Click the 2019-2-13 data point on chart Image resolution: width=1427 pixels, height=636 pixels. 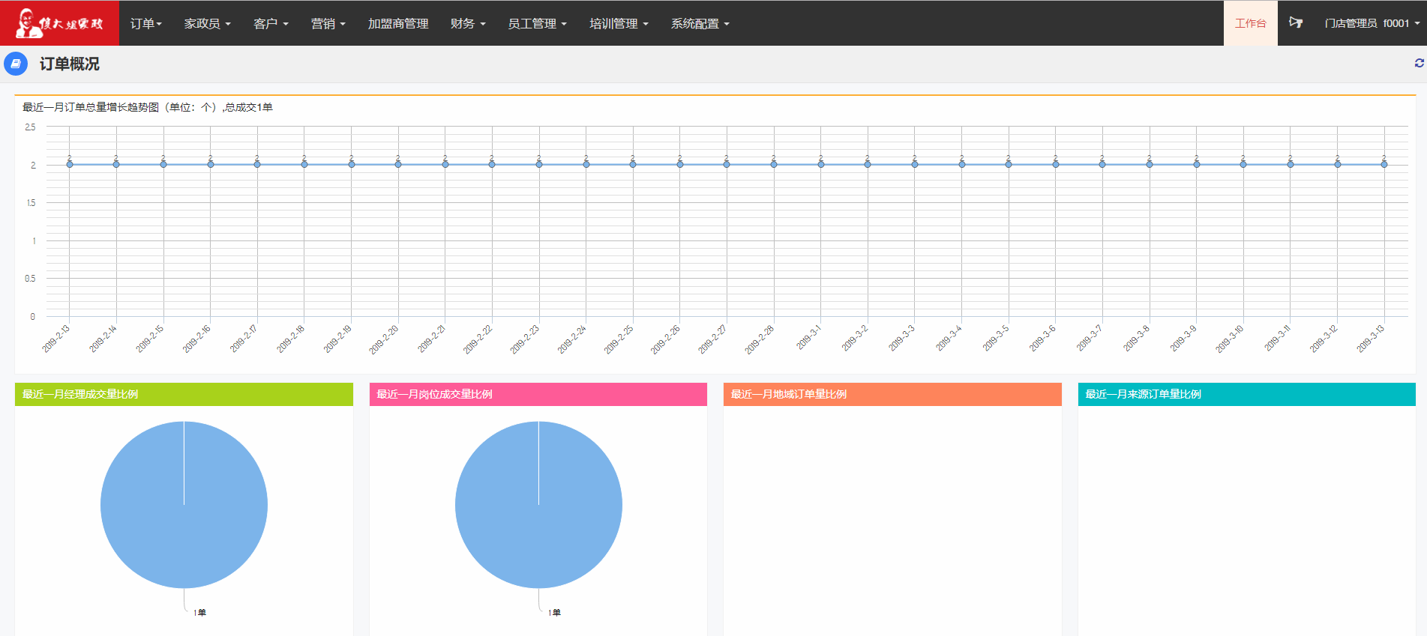click(x=69, y=164)
